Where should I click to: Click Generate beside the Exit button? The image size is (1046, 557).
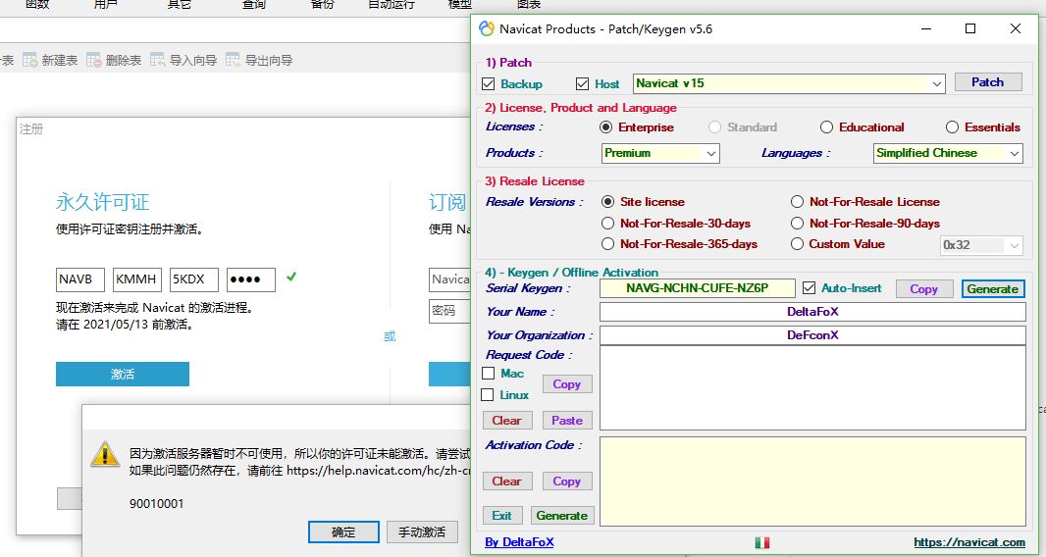click(562, 516)
